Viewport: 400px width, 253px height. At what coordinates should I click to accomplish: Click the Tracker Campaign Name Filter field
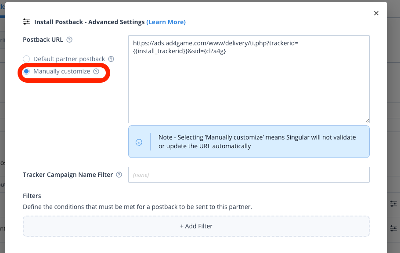pyautogui.click(x=249, y=175)
